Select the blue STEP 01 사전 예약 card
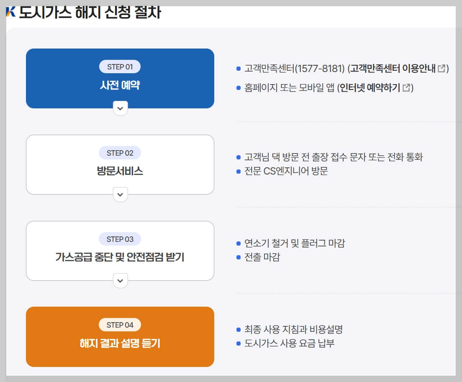This screenshot has width=462, height=382. [120, 78]
